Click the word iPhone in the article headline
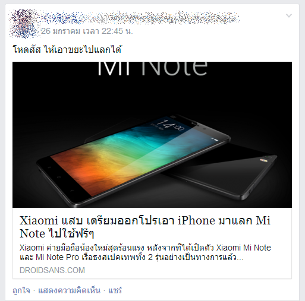Screen dimensions: 305x301 click(196, 220)
